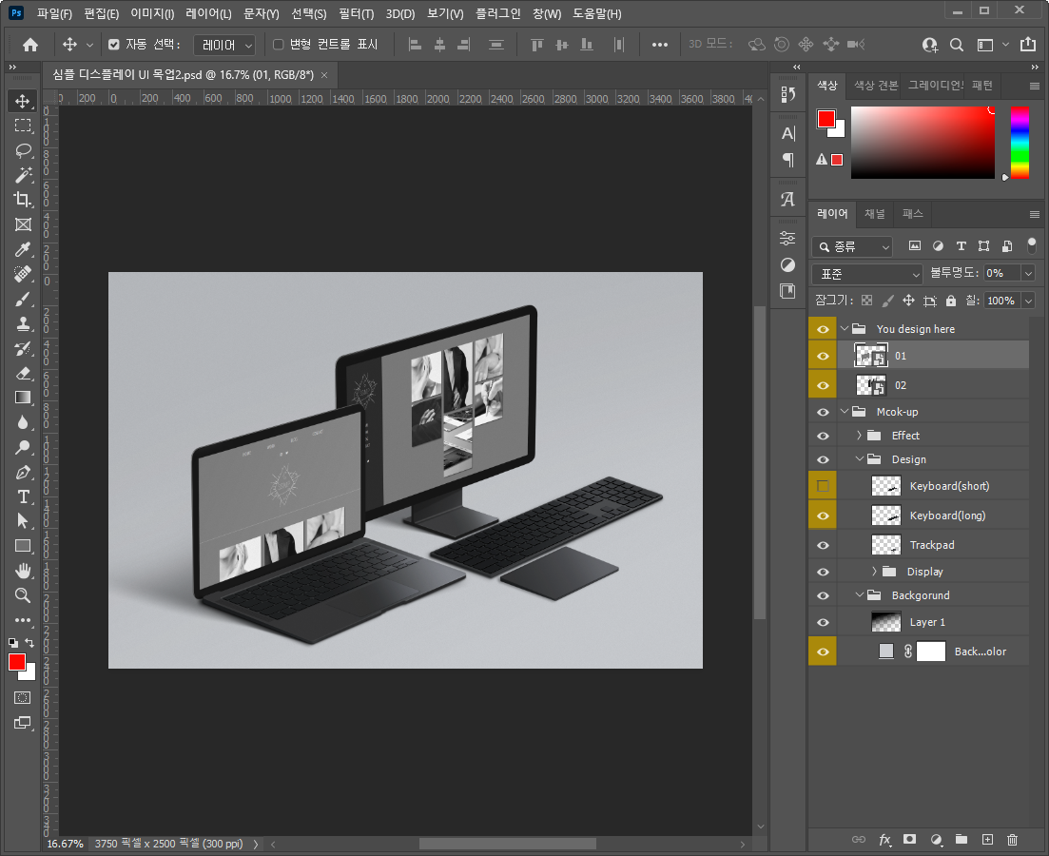The image size is (1049, 856).
Task: Hide the Trackpad layer
Action: pos(823,545)
